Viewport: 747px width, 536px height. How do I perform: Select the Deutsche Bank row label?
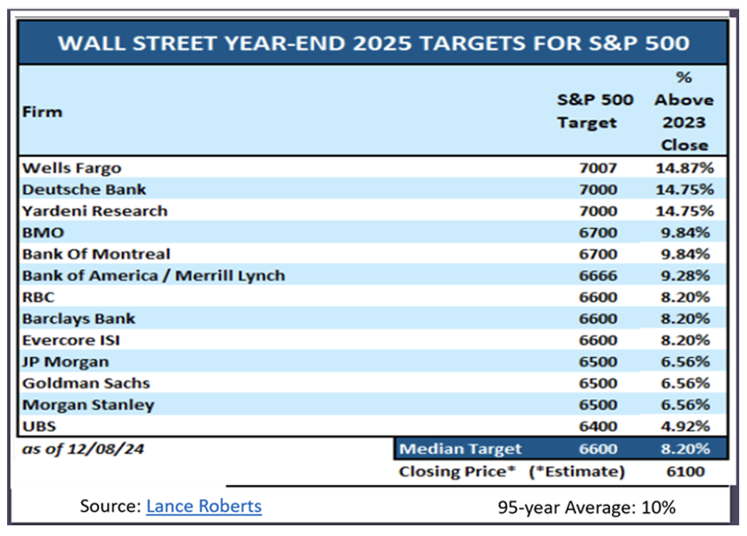(x=84, y=190)
